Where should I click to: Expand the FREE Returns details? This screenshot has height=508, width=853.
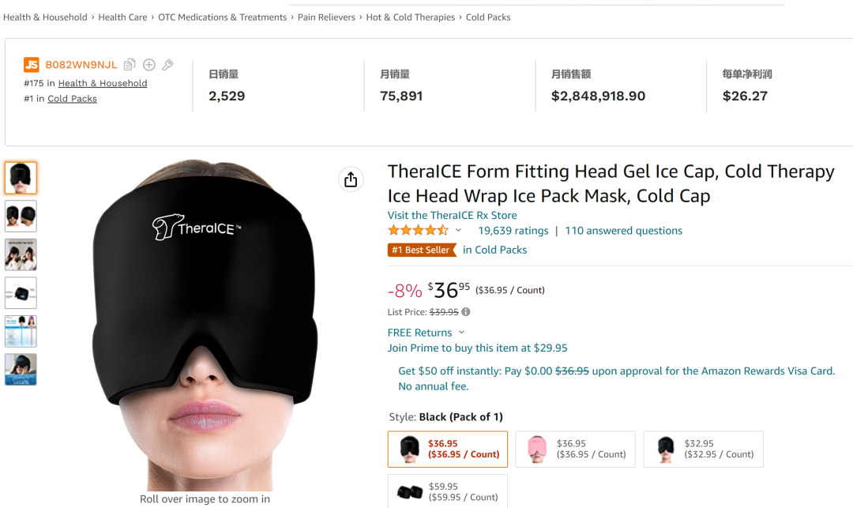pos(462,333)
